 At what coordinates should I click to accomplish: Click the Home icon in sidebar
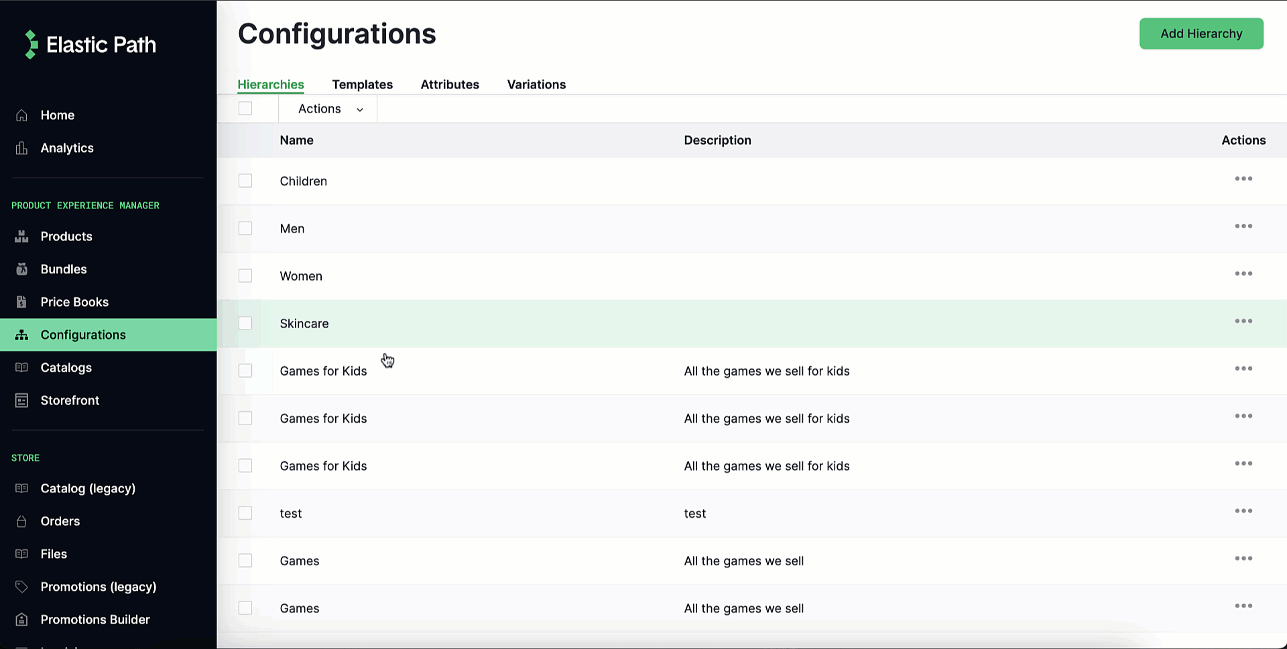coord(21,115)
